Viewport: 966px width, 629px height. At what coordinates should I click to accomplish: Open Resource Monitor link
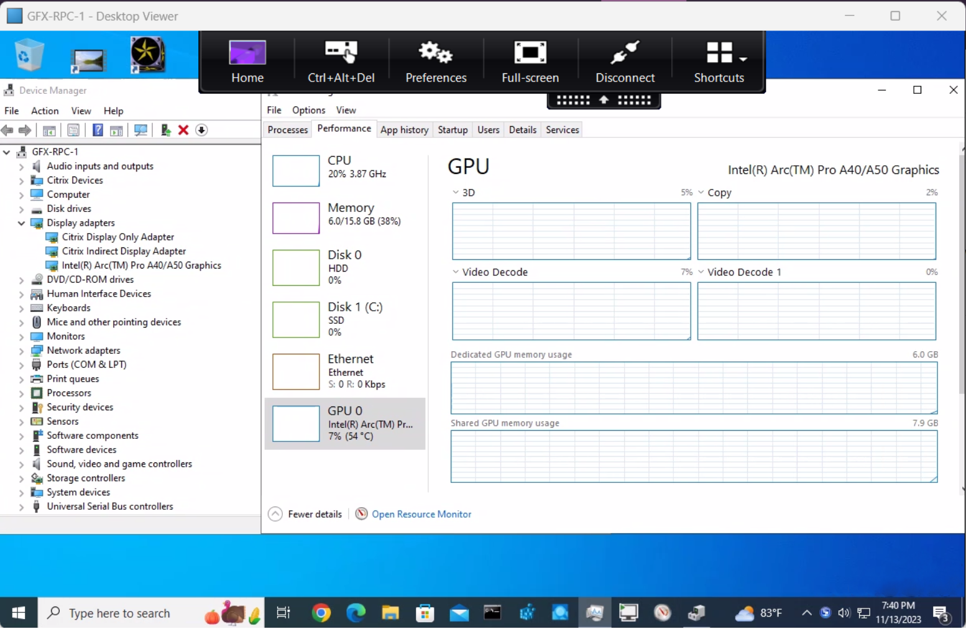pos(421,515)
